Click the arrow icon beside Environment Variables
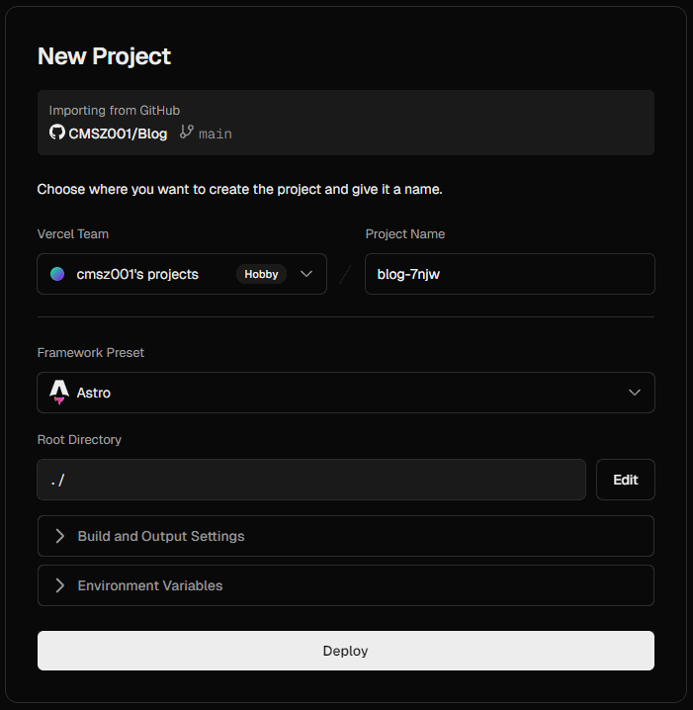The height and width of the screenshot is (710, 693). [x=59, y=585]
